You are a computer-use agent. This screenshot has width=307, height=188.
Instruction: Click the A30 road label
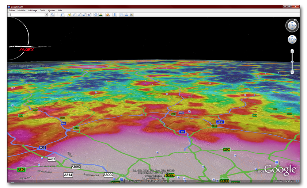[x=21, y=170]
